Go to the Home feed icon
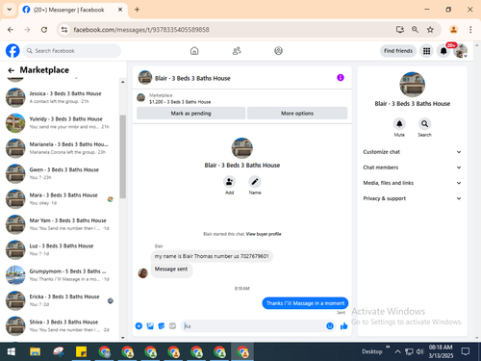 point(194,51)
